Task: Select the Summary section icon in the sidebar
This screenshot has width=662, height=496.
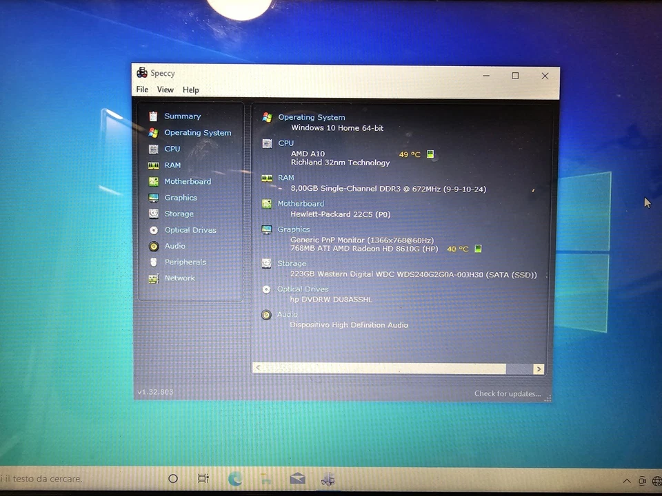Action: [153, 116]
